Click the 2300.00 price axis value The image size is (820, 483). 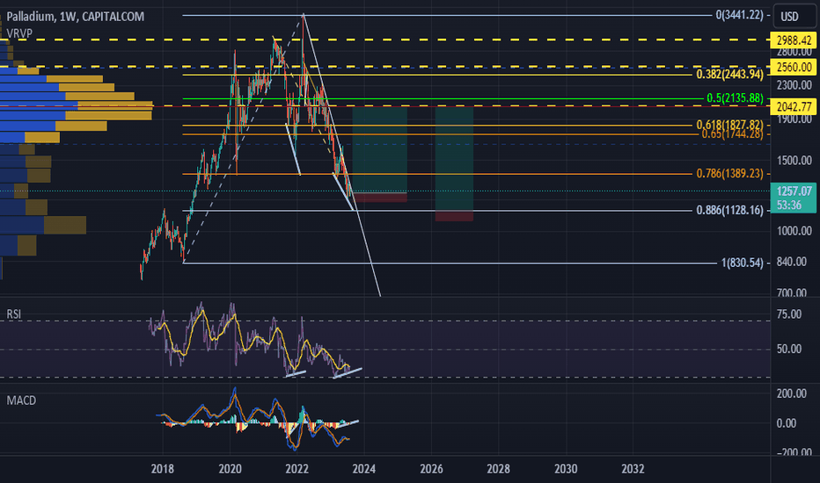tap(794, 84)
